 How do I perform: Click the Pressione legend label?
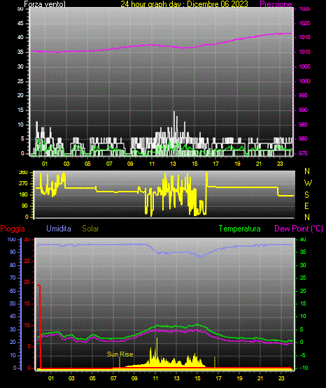click(x=276, y=4)
